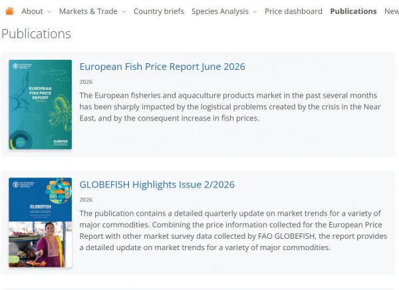Open European Fish Price Report June 2026 link

click(162, 67)
